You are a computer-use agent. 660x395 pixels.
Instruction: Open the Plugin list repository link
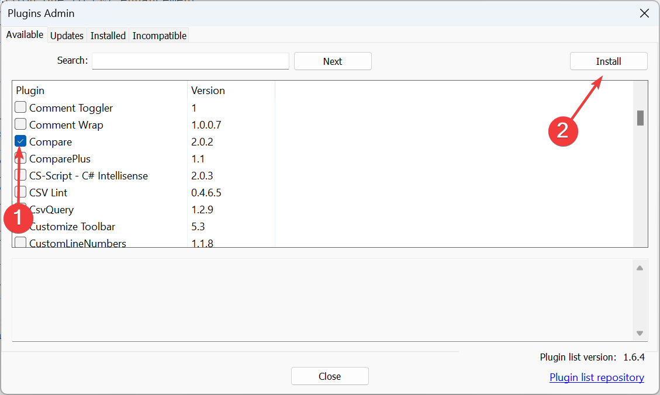pos(596,377)
